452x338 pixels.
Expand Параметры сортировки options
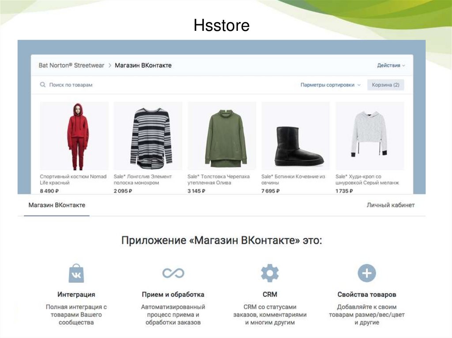click(327, 84)
